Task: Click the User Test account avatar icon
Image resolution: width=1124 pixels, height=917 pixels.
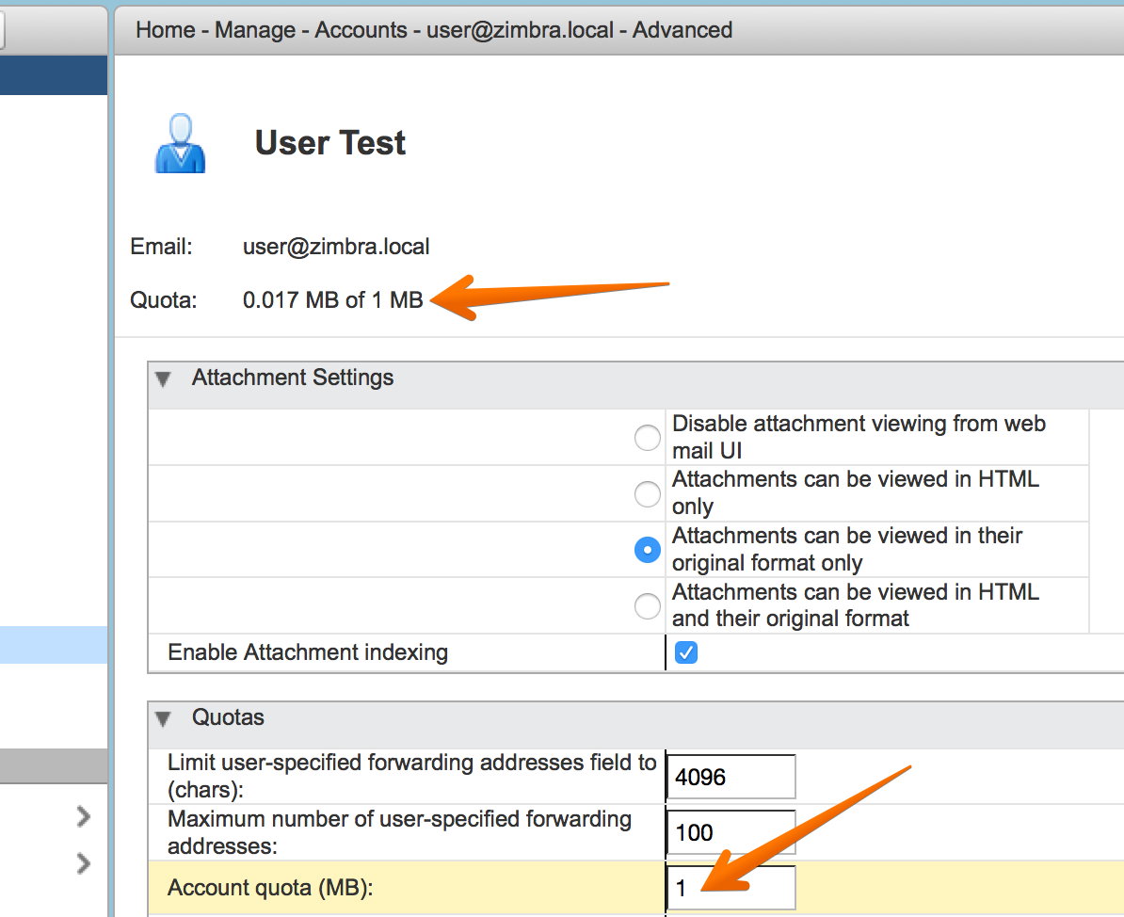Action: [180, 143]
